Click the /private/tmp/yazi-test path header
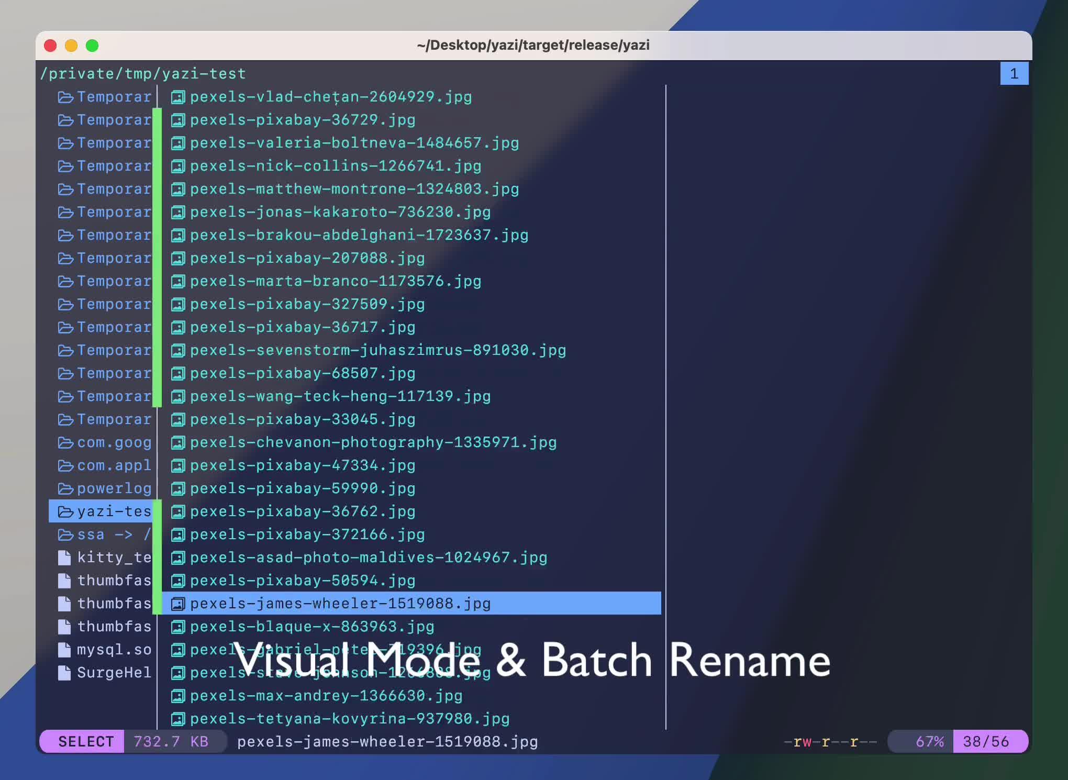 point(143,74)
